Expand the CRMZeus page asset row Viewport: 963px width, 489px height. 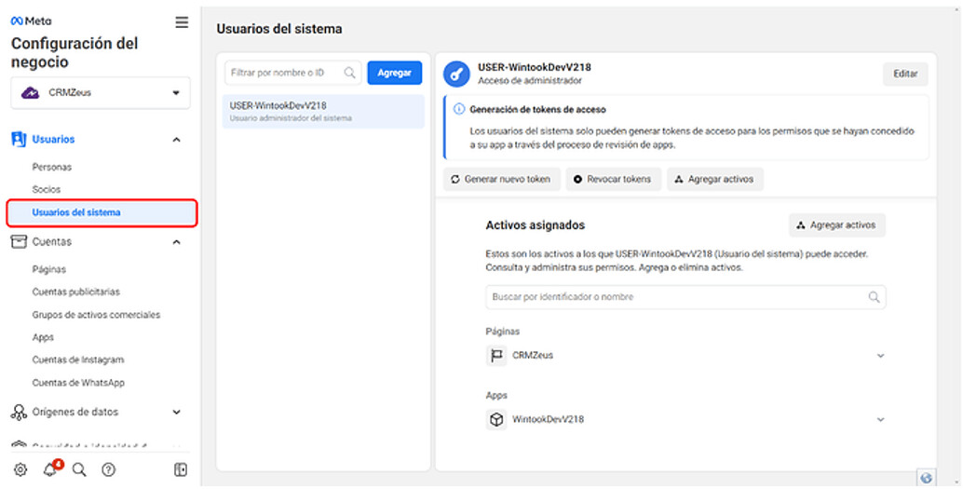click(880, 356)
